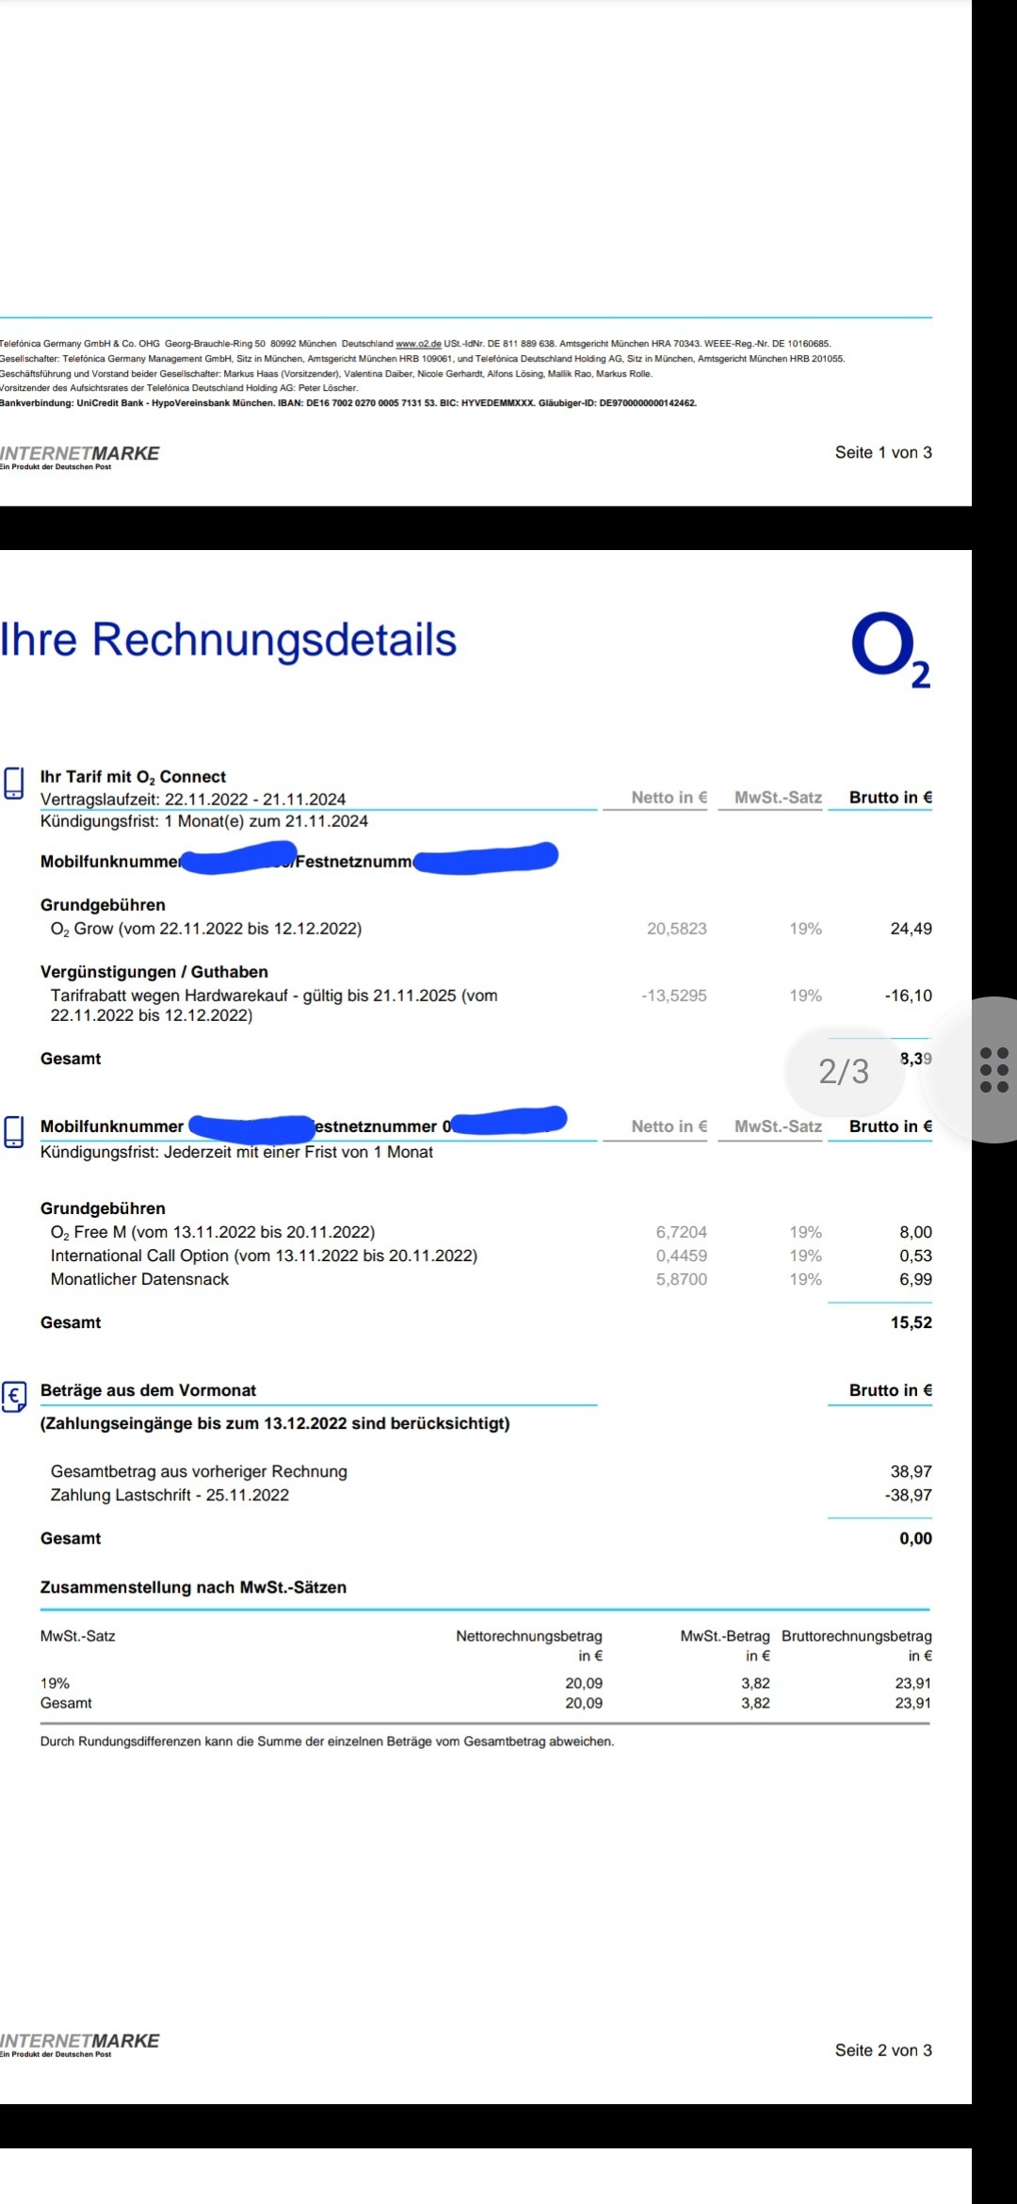Select the total 15,52

point(911,1322)
